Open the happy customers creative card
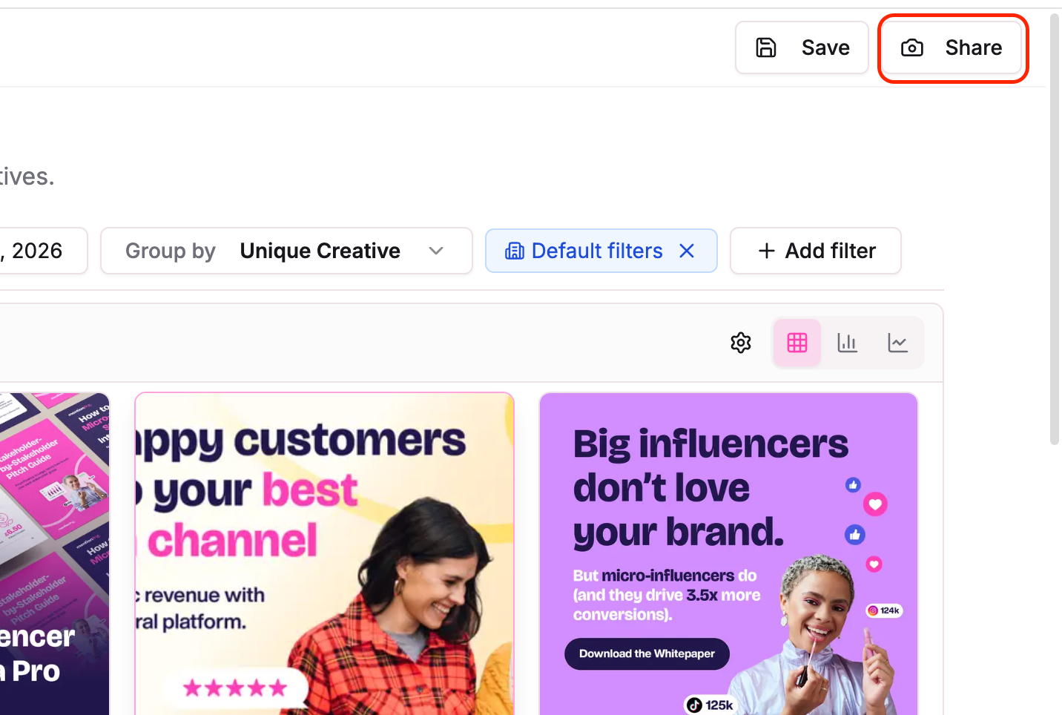This screenshot has width=1062, height=715. click(x=324, y=553)
